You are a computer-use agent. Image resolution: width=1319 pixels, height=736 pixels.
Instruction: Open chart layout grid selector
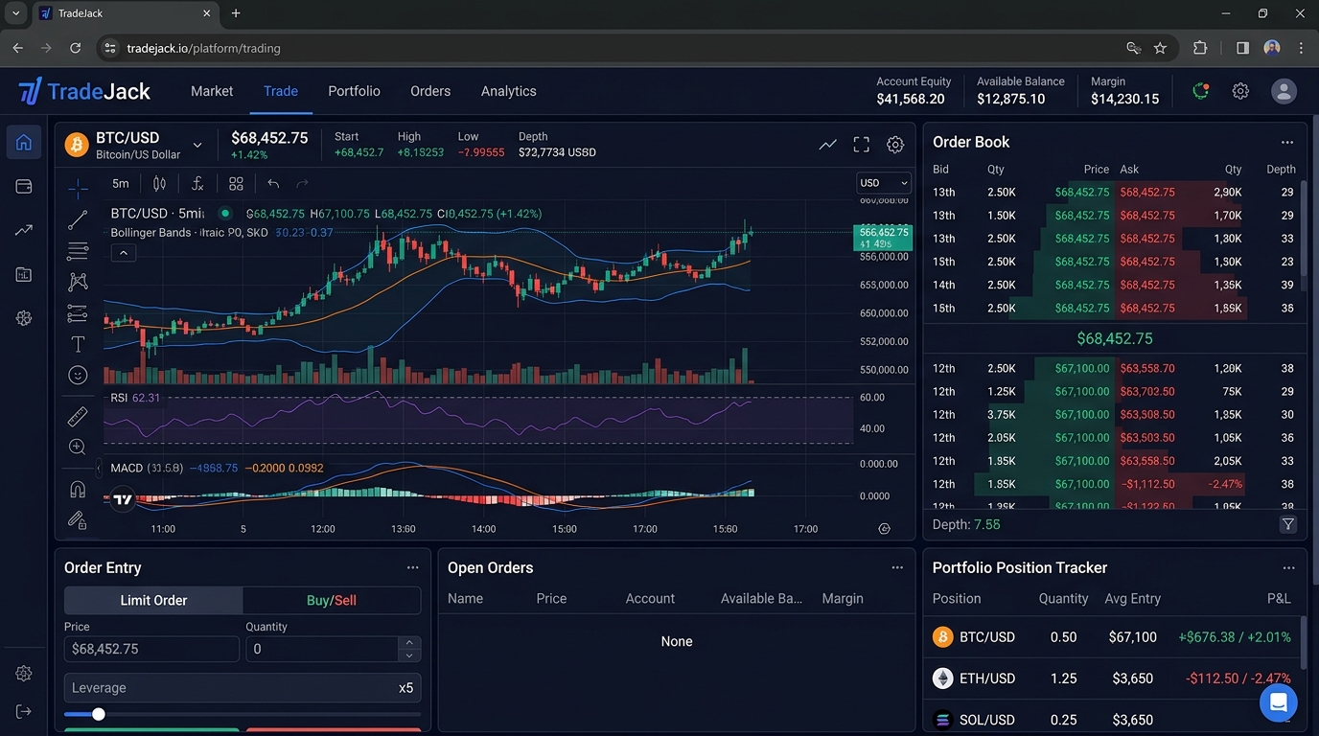(x=236, y=184)
